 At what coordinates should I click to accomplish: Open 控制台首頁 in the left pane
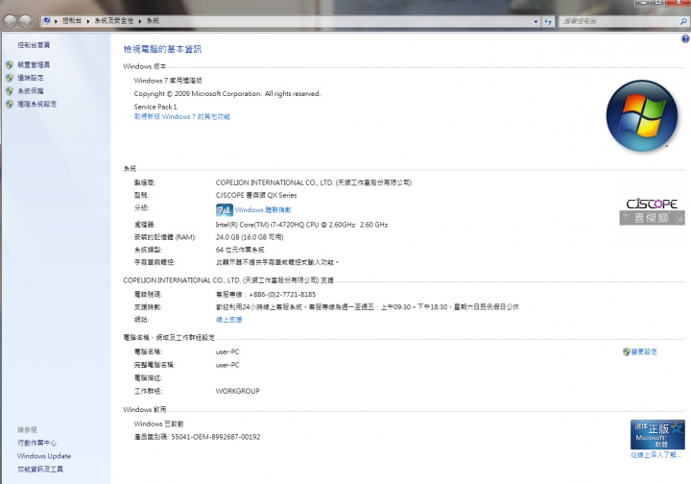click(x=34, y=45)
